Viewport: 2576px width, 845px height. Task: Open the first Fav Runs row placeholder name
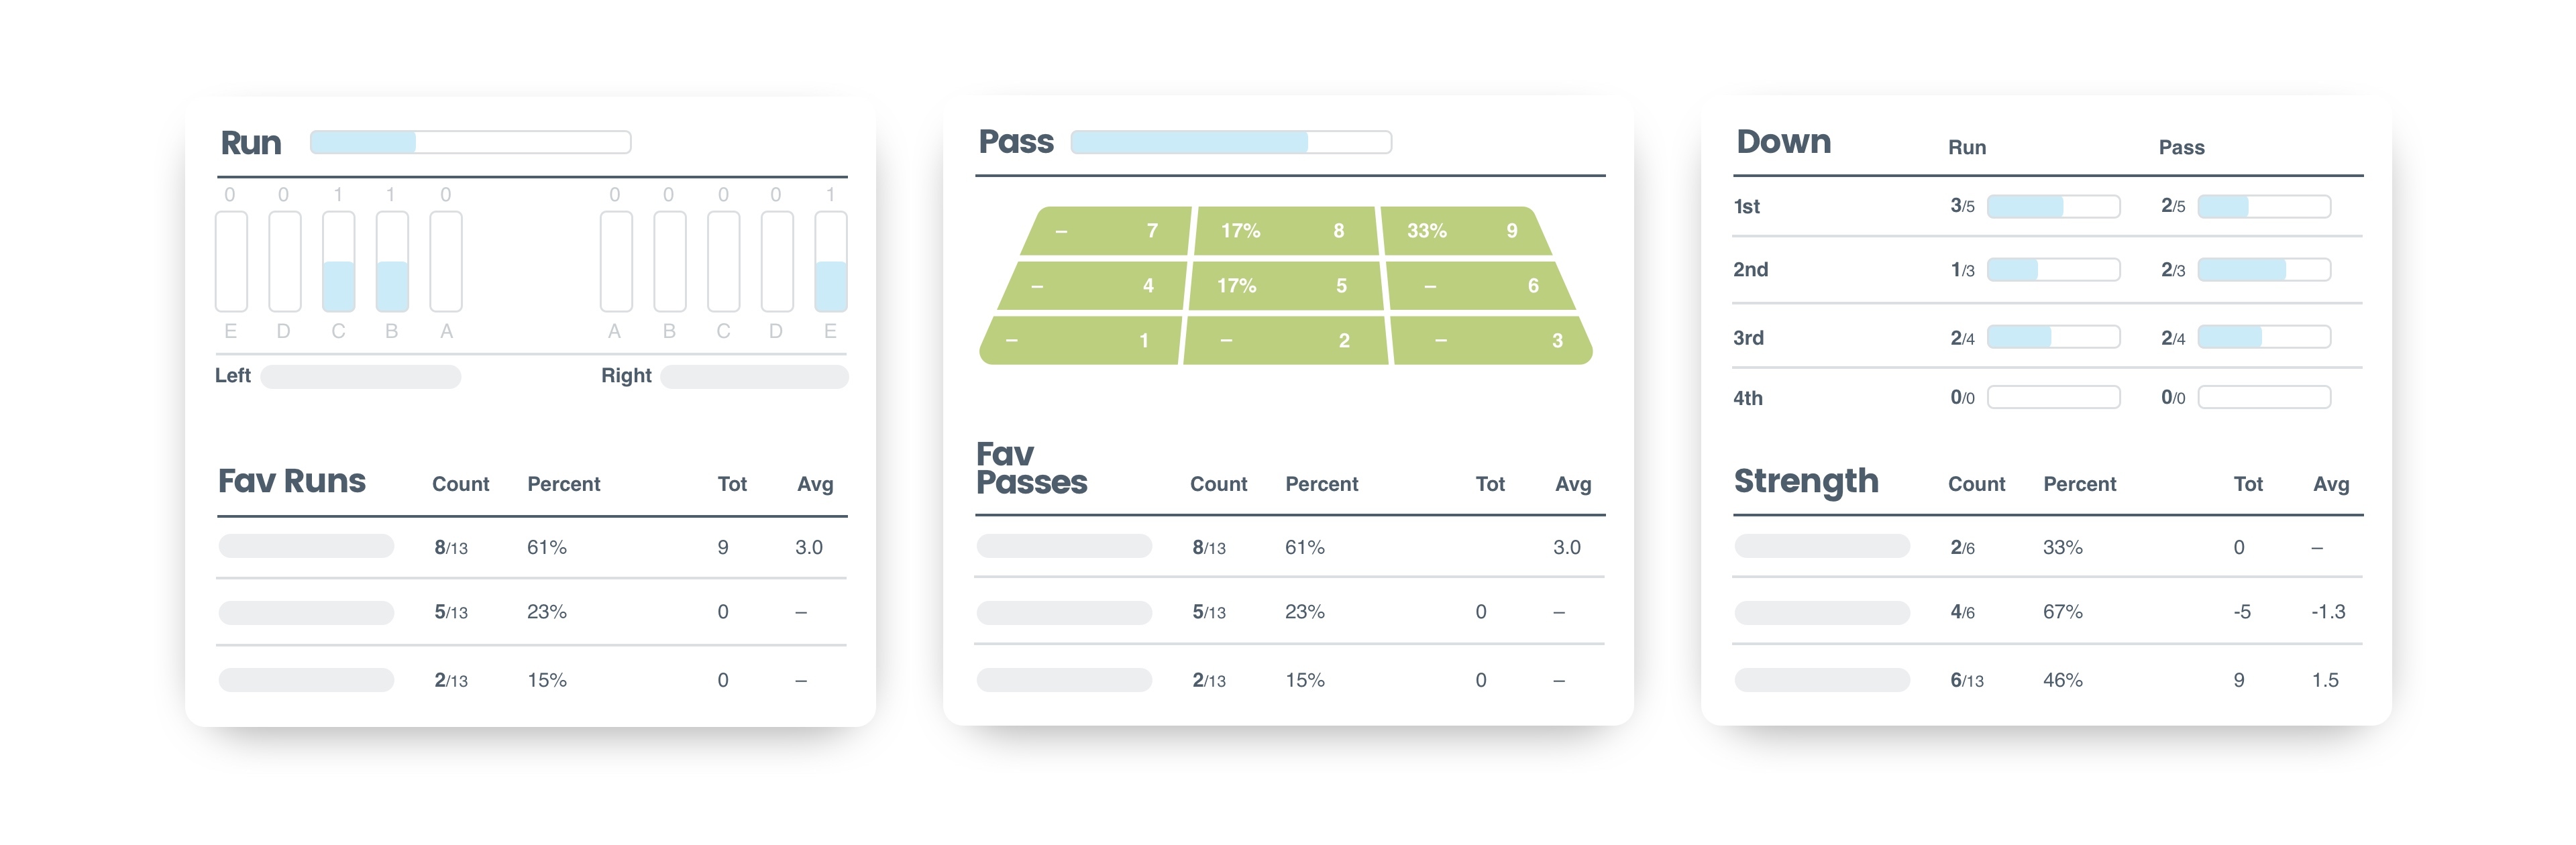coord(306,547)
